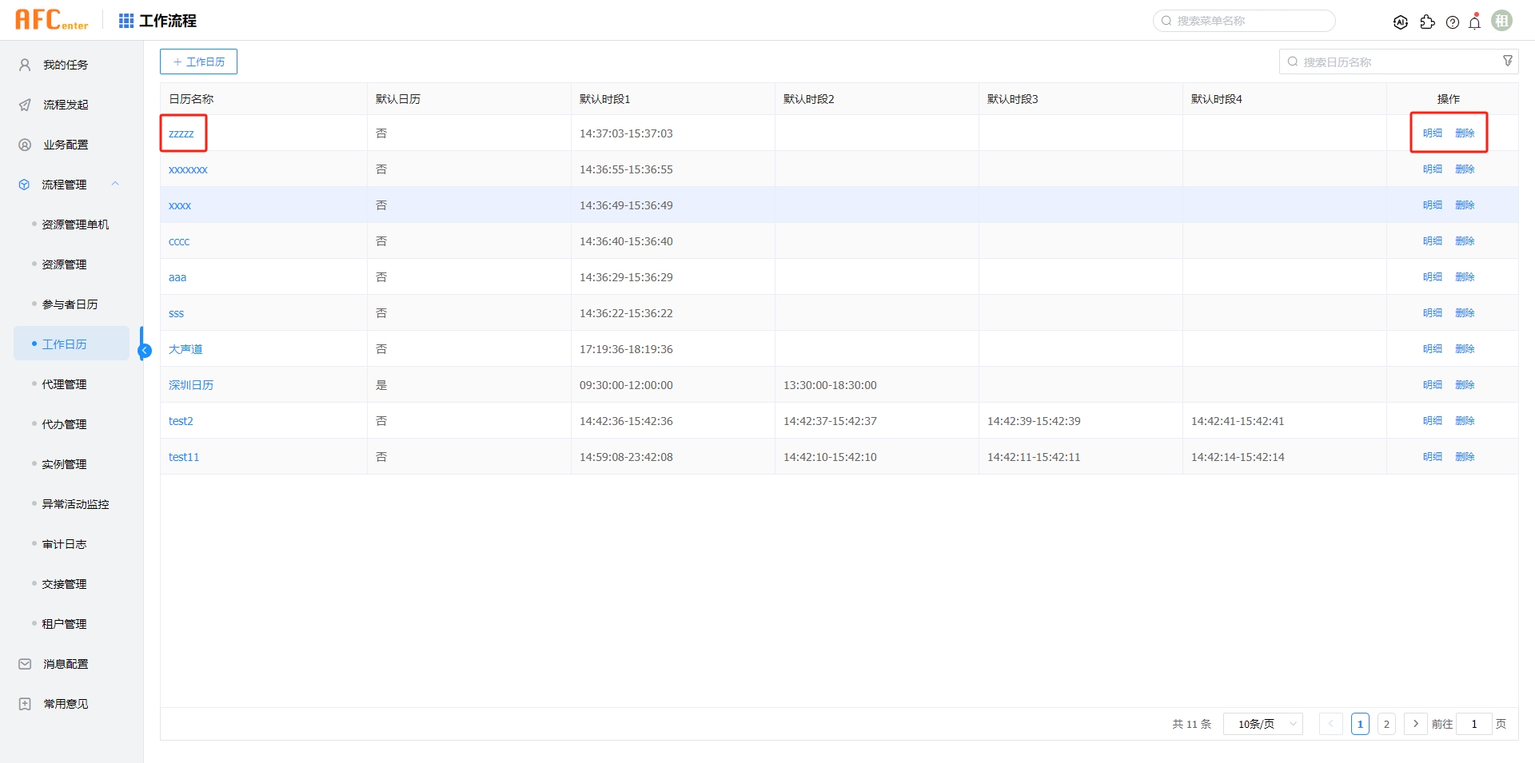Open the help question mark icon
This screenshot has height=763, width=1535.
(x=1453, y=22)
